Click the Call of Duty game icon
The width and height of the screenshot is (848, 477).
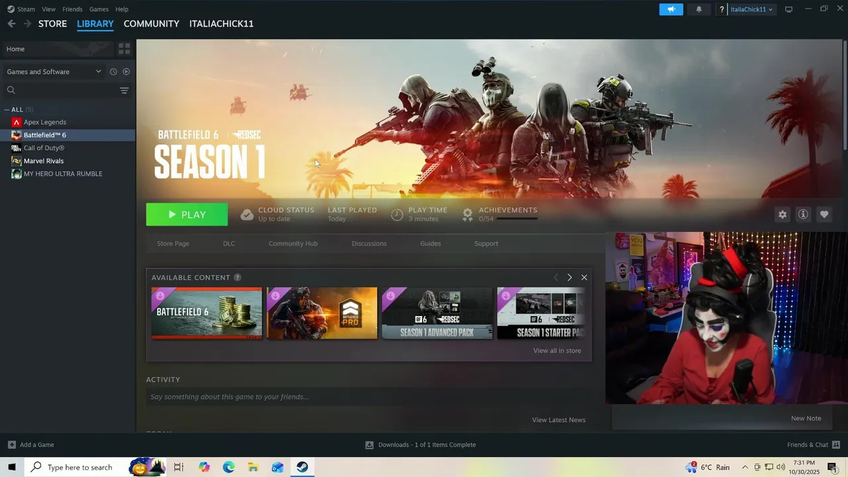pyautogui.click(x=17, y=148)
